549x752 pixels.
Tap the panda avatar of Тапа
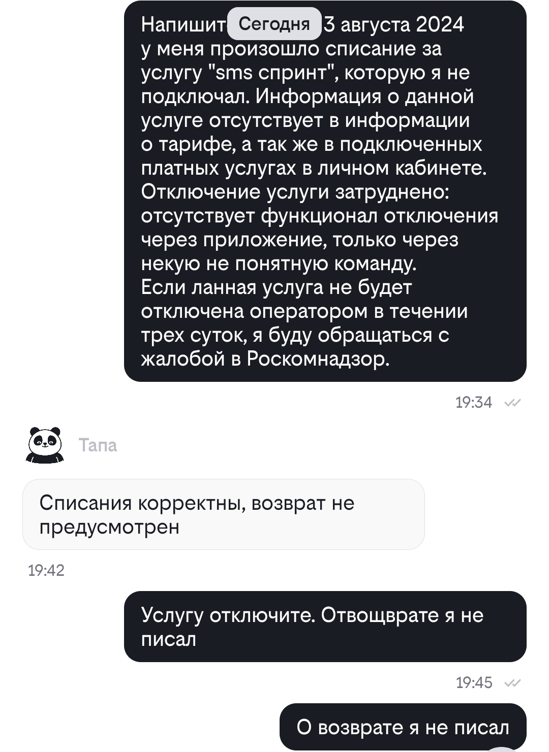(45, 445)
